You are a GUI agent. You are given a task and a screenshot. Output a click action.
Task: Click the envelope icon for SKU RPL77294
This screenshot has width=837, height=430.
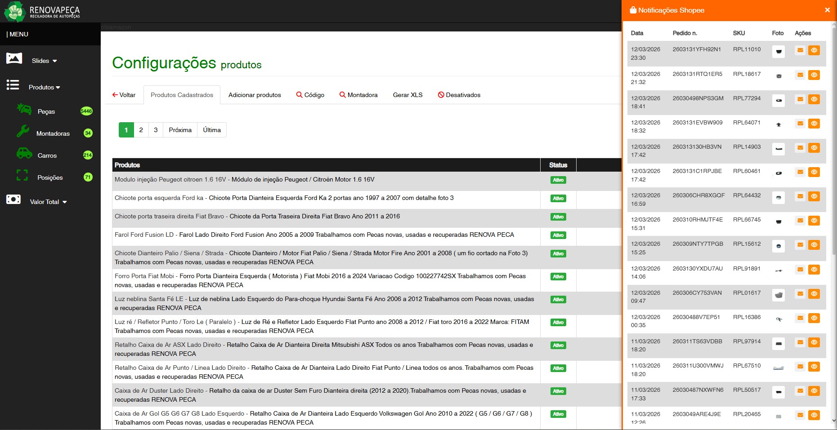pyautogui.click(x=800, y=99)
